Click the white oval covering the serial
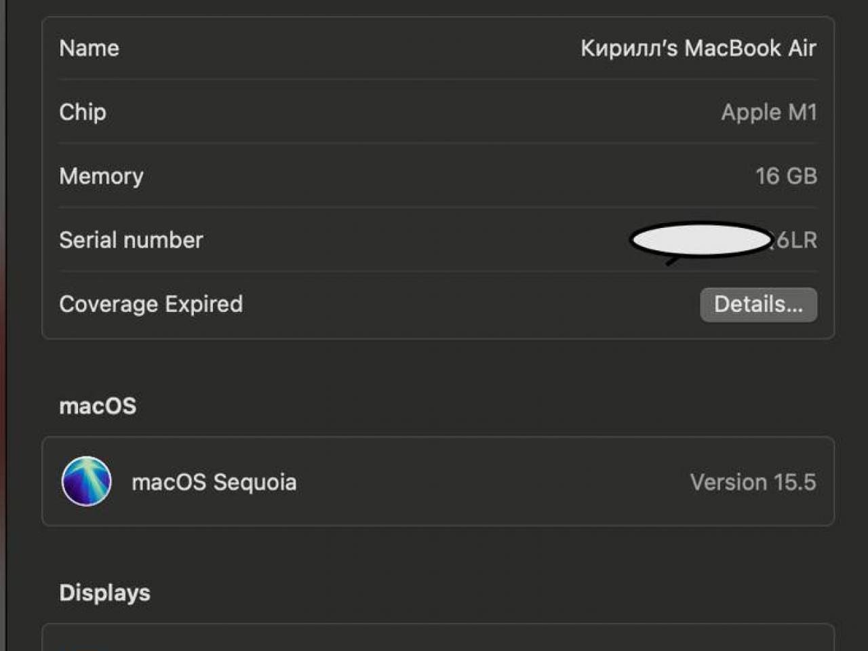 (701, 240)
